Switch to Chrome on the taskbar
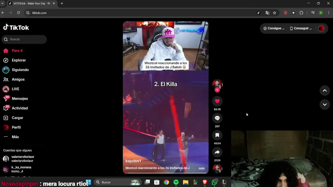Image resolution: width=333 pixels, height=187 pixels. (166, 182)
